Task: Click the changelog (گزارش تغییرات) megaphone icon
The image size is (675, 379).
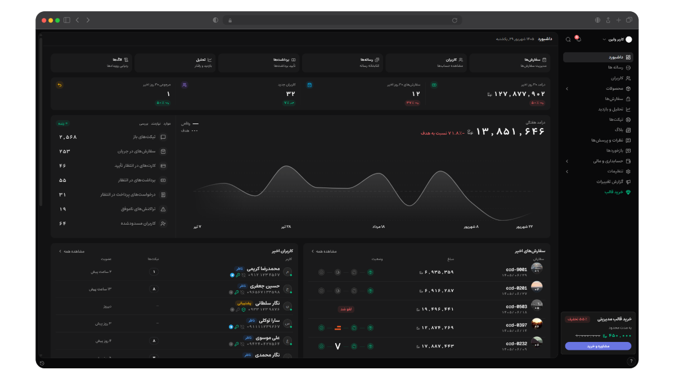Action: pyautogui.click(x=628, y=182)
